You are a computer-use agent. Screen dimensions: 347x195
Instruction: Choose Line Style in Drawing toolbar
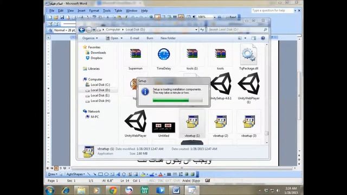[169, 174]
